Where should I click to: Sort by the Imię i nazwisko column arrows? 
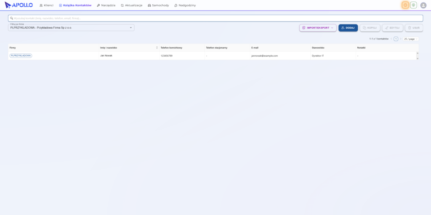click(x=157, y=48)
